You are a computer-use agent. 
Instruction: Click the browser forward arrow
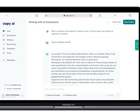(21, 16)
